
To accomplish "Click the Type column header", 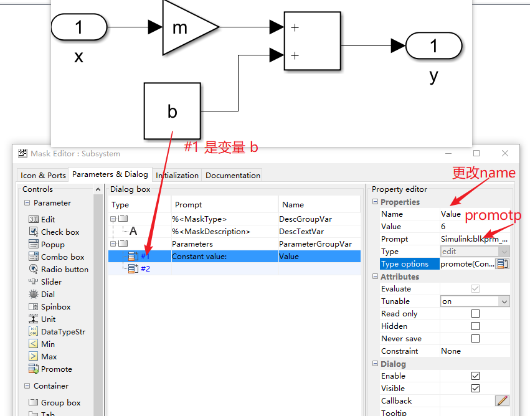I will click(140, 205).
